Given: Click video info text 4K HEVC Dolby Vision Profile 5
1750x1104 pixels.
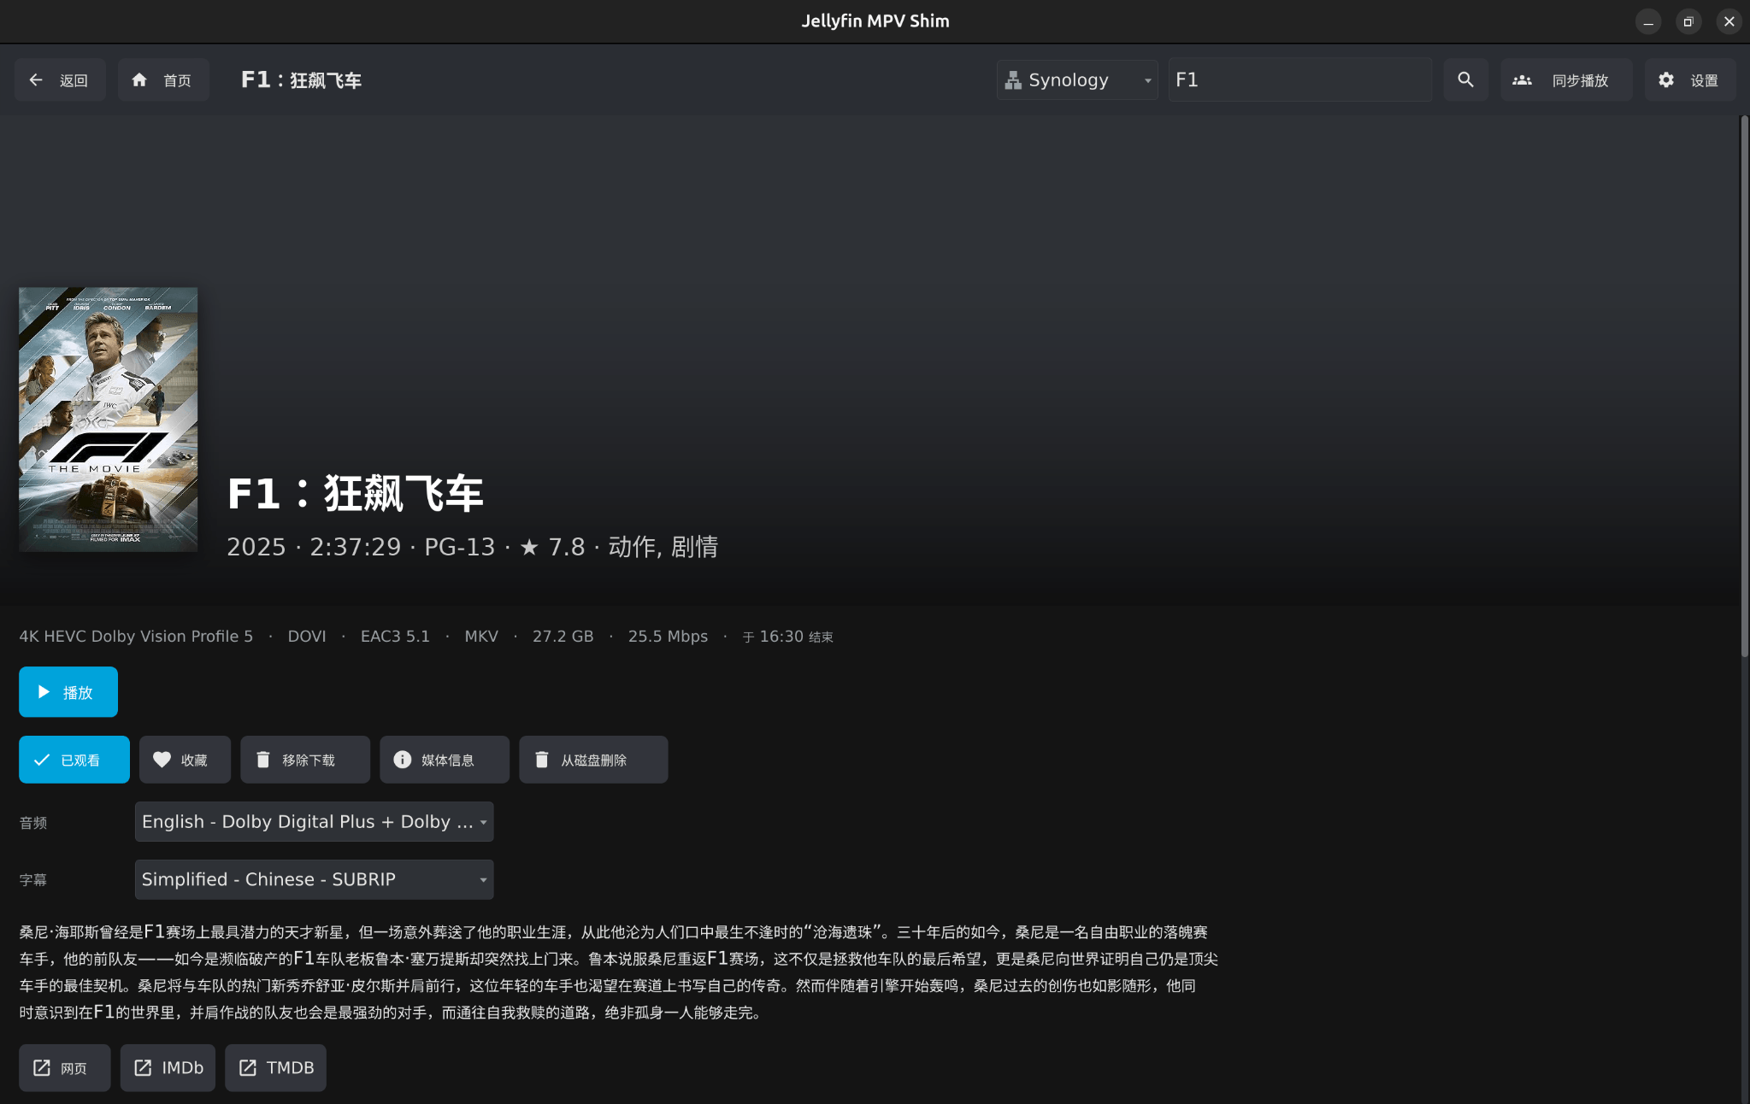Looking at the screenshot, I should (x=136, y=637).
